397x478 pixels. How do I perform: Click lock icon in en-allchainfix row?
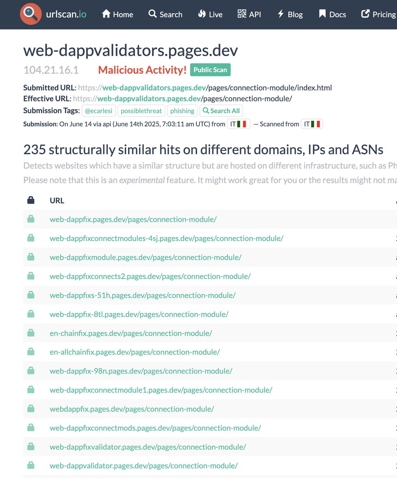tap(31, 352)
